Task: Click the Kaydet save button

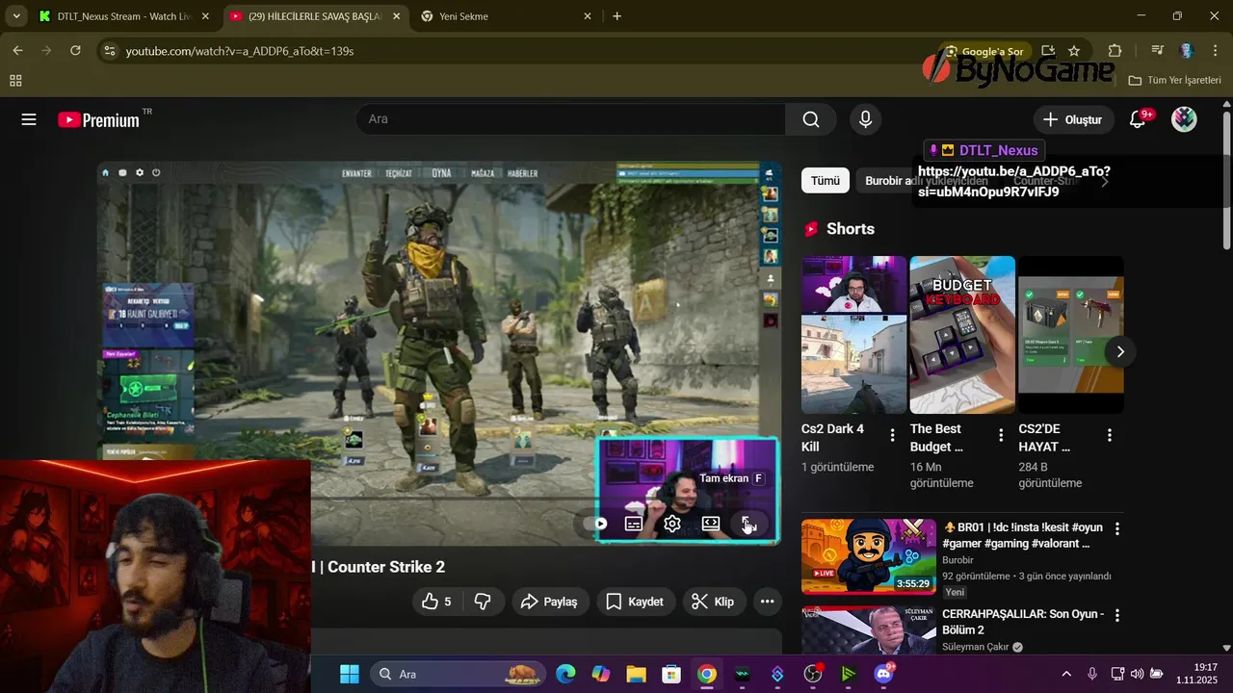Action: click(x=635, y=602)
